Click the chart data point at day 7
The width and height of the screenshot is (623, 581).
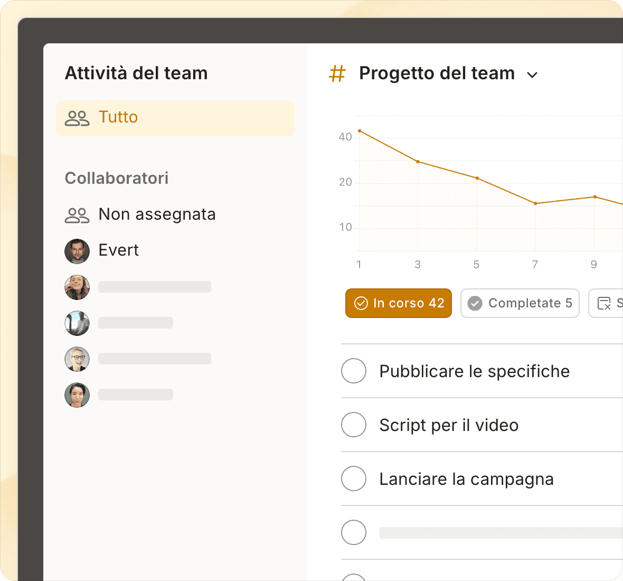click(535, 203)
